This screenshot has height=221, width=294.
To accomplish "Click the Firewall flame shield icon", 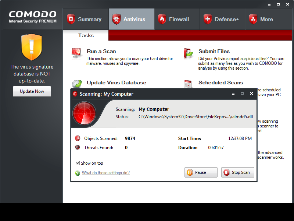I will 162,19.
